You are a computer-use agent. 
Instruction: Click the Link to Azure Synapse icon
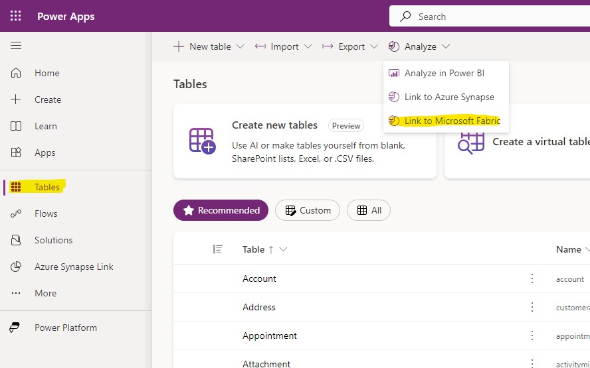coord(393,97)
